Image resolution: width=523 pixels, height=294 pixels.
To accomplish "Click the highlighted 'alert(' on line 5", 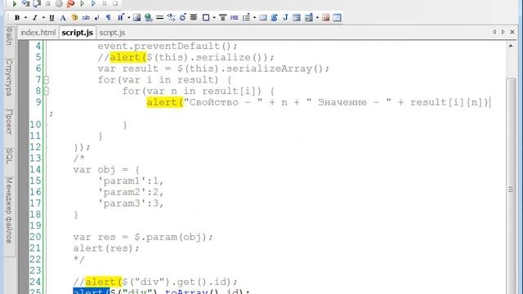I will [128, 57].
